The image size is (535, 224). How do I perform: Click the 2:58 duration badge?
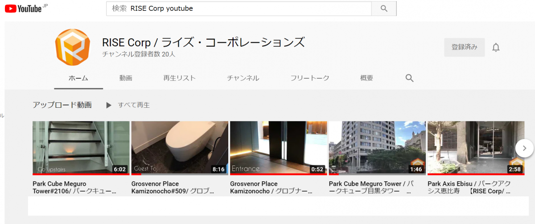pyautogui.click(x=515, y=169)
